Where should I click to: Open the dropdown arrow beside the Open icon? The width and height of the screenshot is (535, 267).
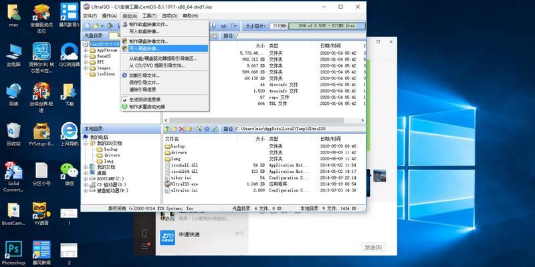click(x=102, y=26)
